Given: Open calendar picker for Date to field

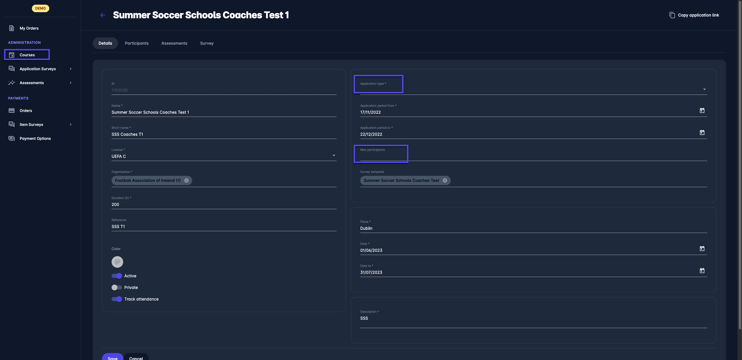Looking at the screenshot, I should click(x=702, y=271).
